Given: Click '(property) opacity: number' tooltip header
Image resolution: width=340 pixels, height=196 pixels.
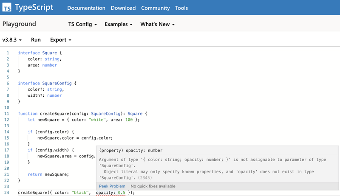Looking at the screenshot, I should pos(131,150).
